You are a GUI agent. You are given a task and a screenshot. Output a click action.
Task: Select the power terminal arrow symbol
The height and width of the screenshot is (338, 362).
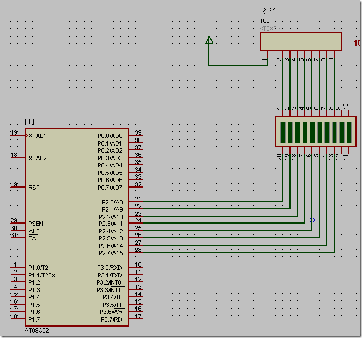coord(209,40)
